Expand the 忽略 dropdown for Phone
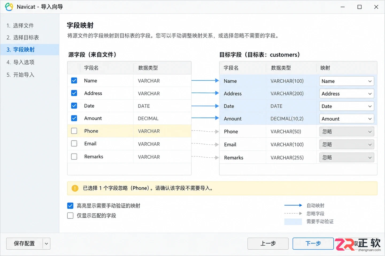The width and height of the screenshot is (385, 256). click(346, 131)
